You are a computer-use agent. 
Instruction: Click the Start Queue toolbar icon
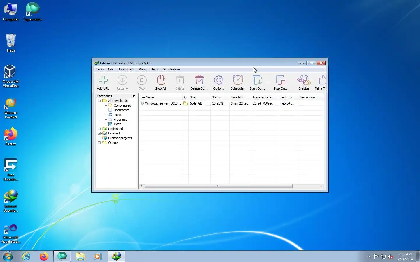257,80
